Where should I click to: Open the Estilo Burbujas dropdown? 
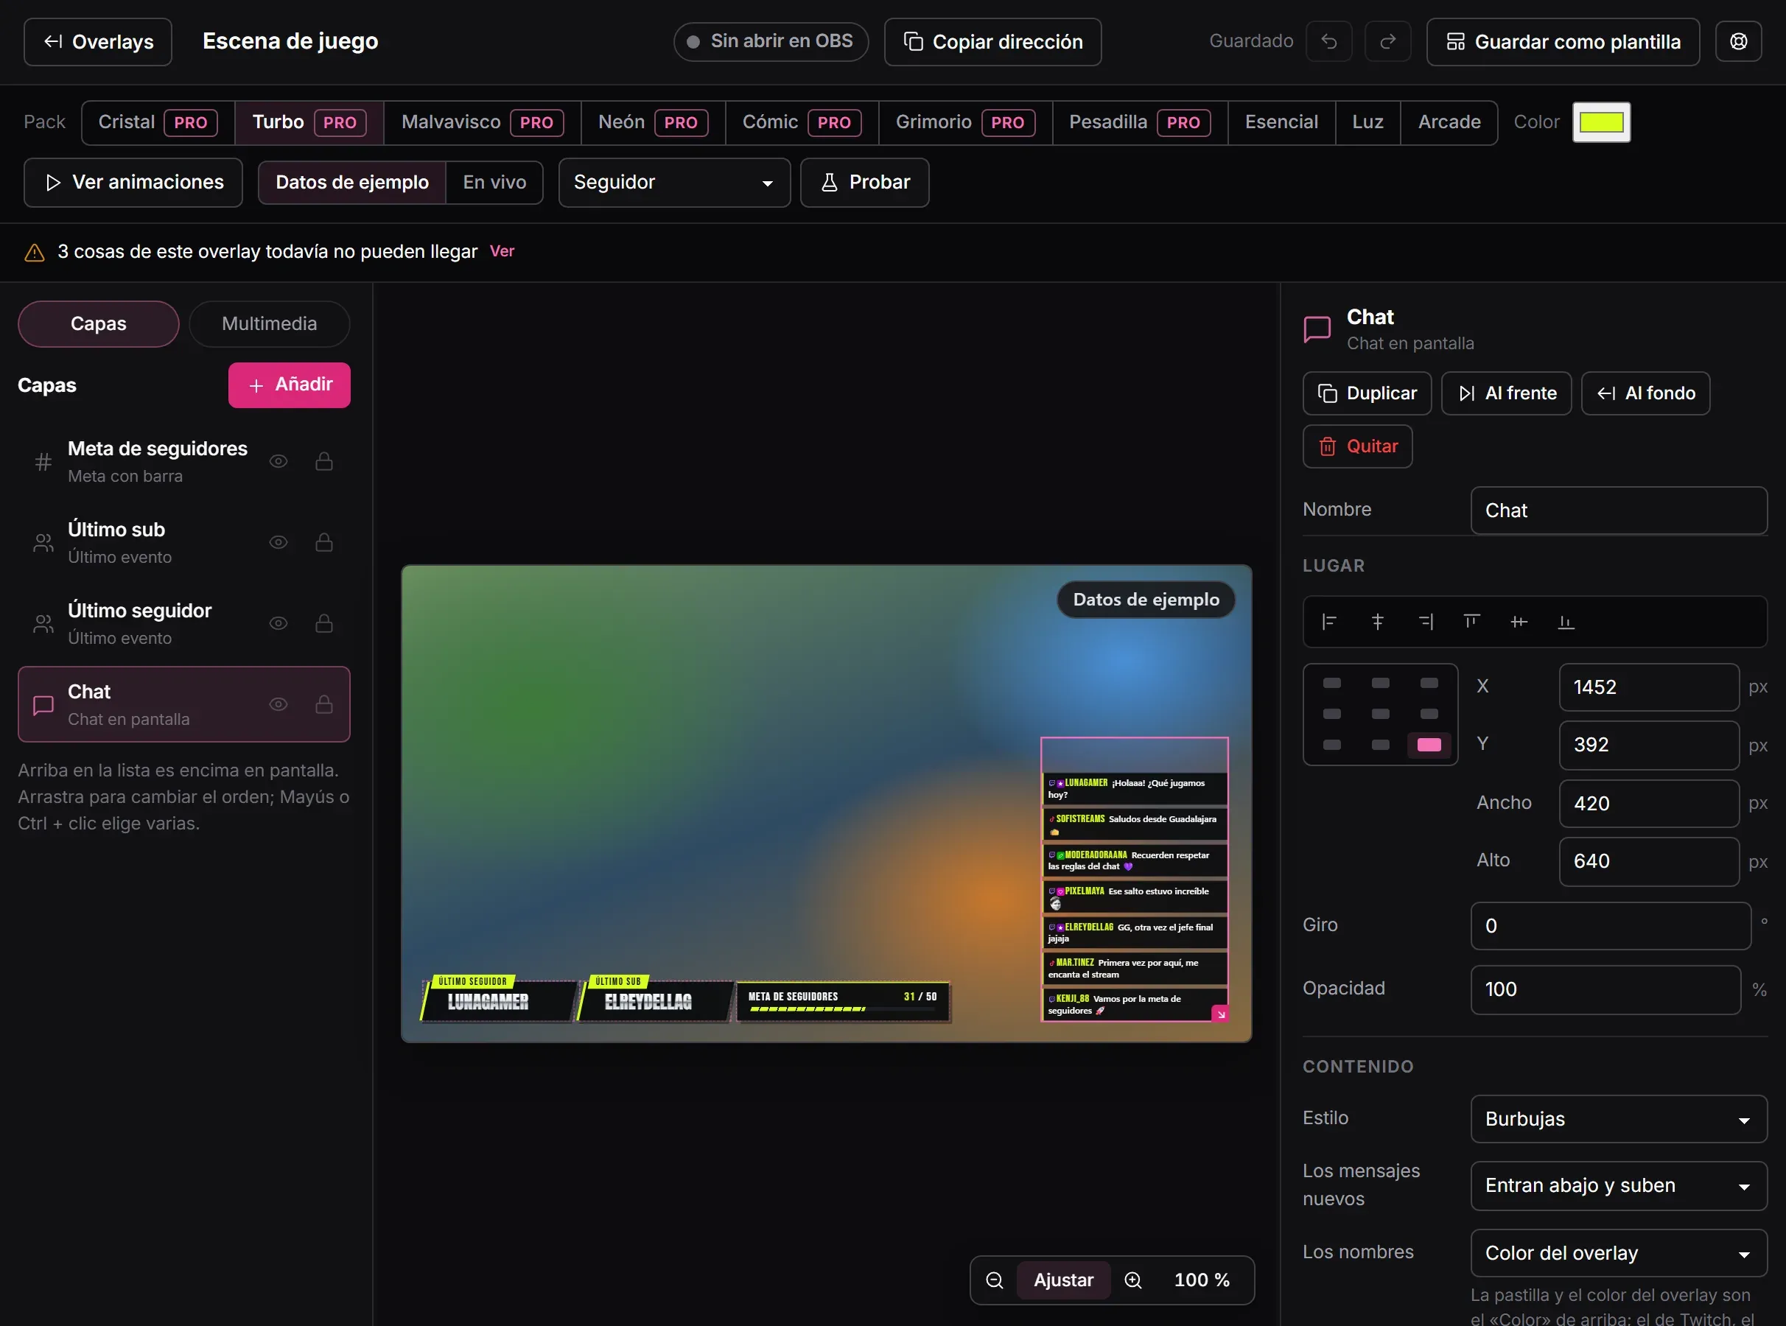click(1618, 1119)
